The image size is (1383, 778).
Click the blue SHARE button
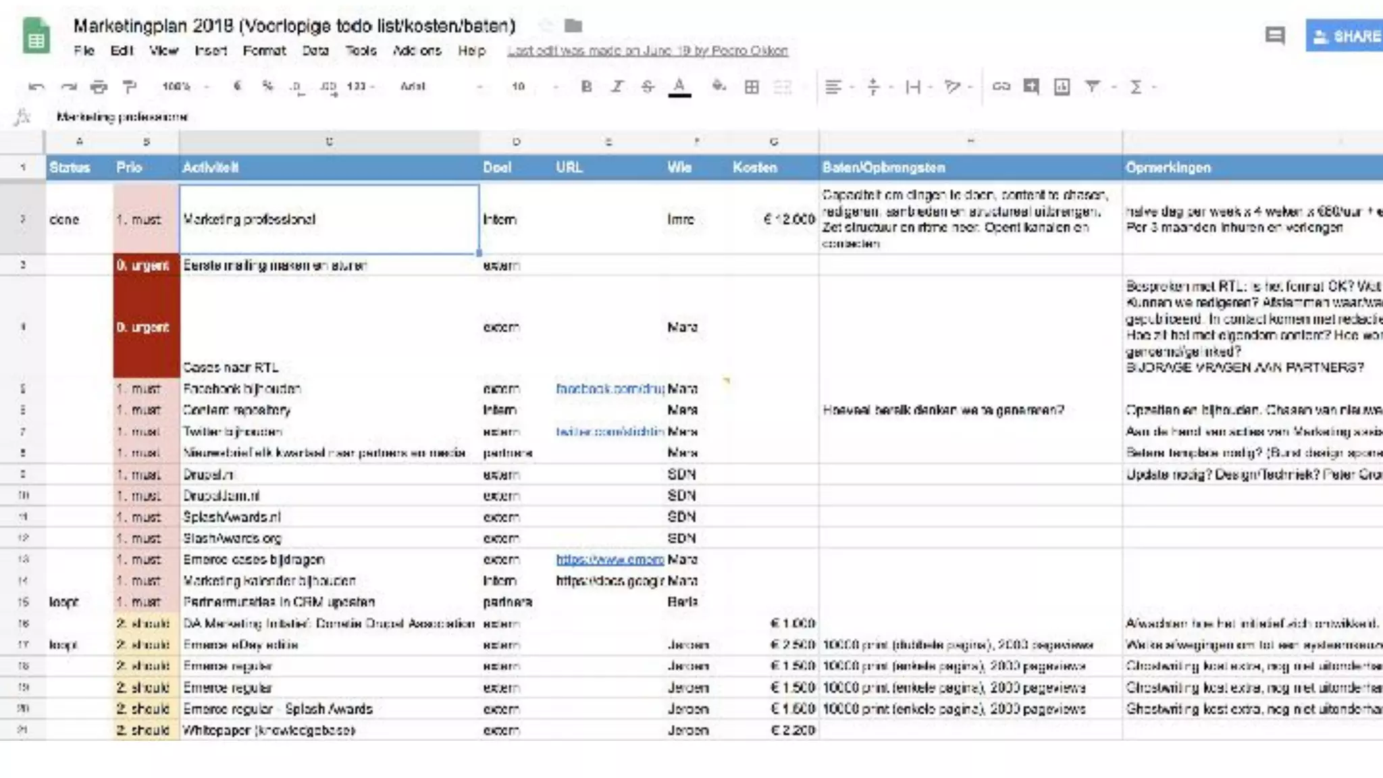click(1345, 36)
